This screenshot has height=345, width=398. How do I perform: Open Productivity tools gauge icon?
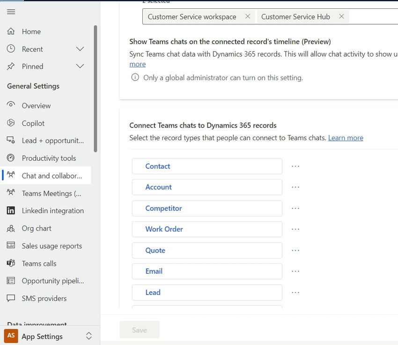tap(11, 158)
